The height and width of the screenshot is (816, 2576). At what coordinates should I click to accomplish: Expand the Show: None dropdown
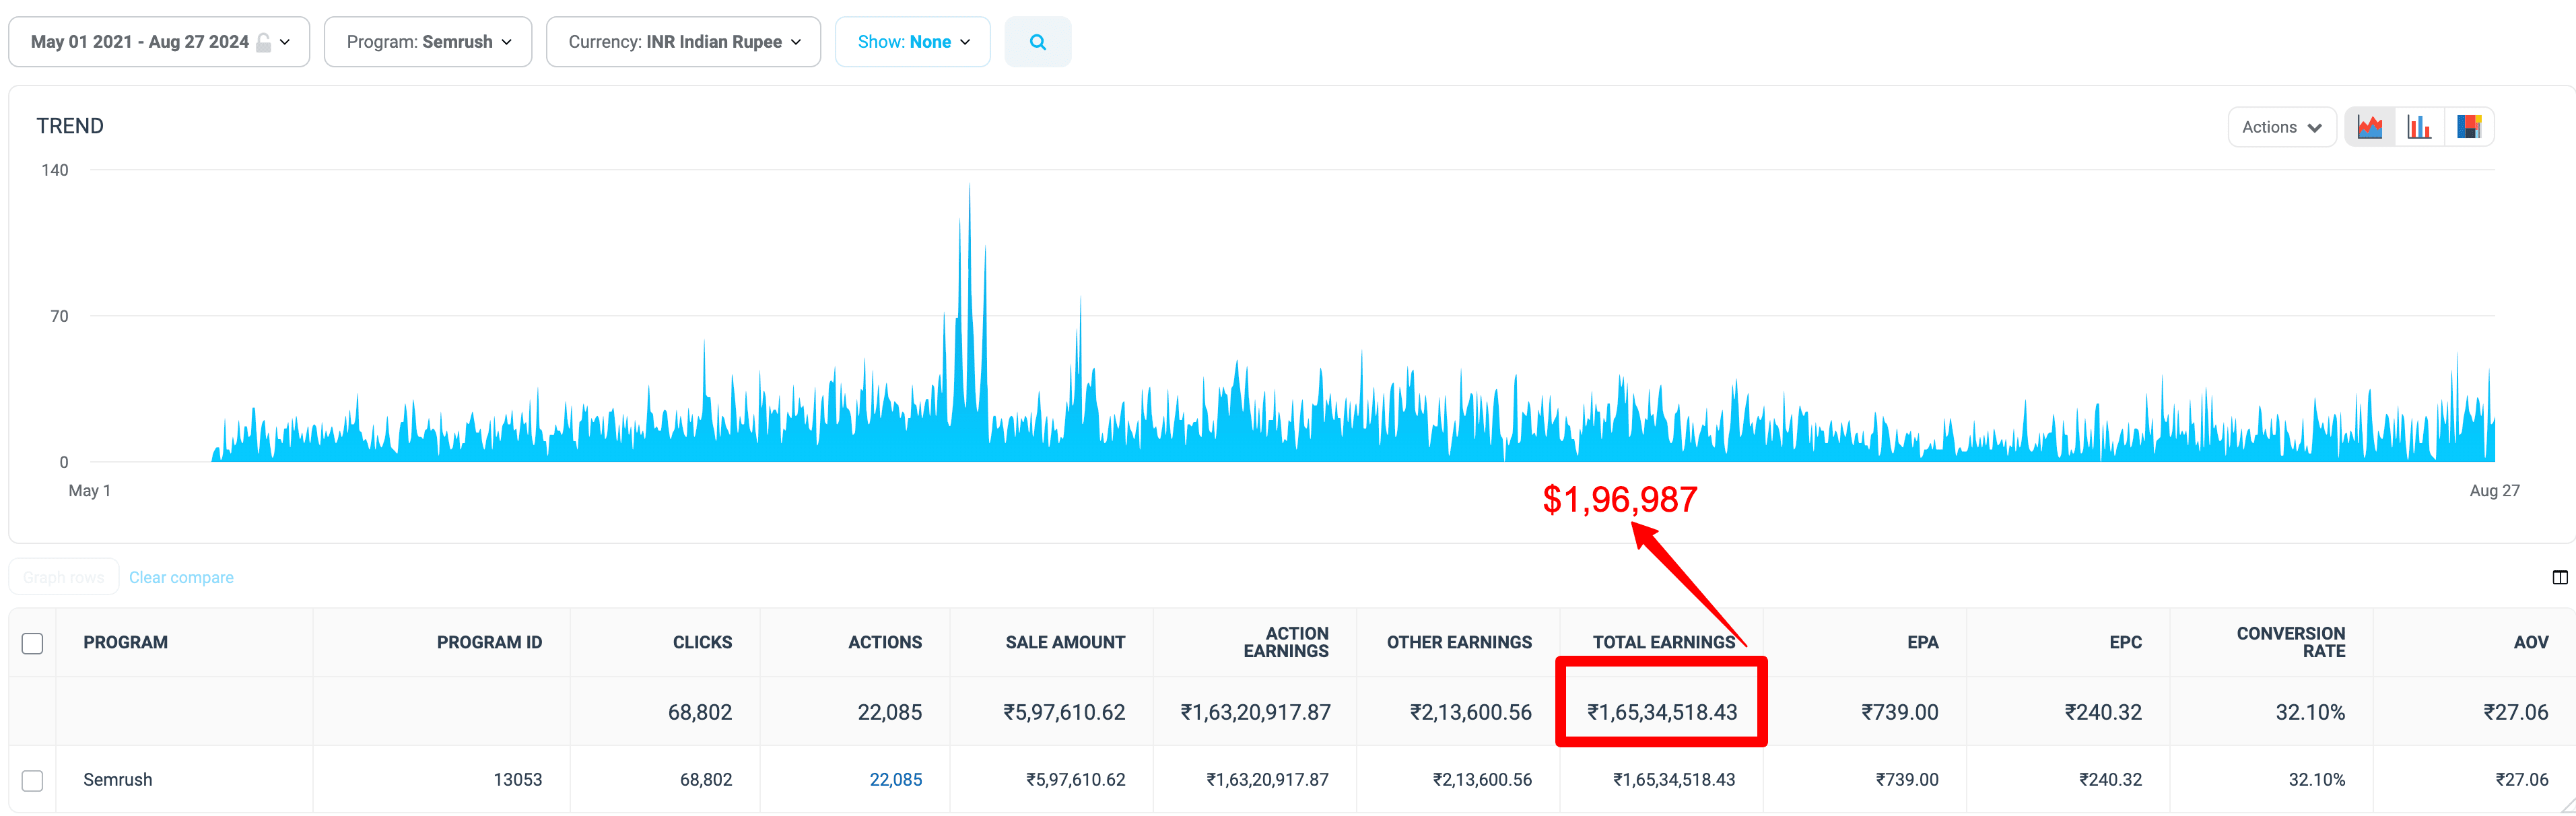point(911,42)
